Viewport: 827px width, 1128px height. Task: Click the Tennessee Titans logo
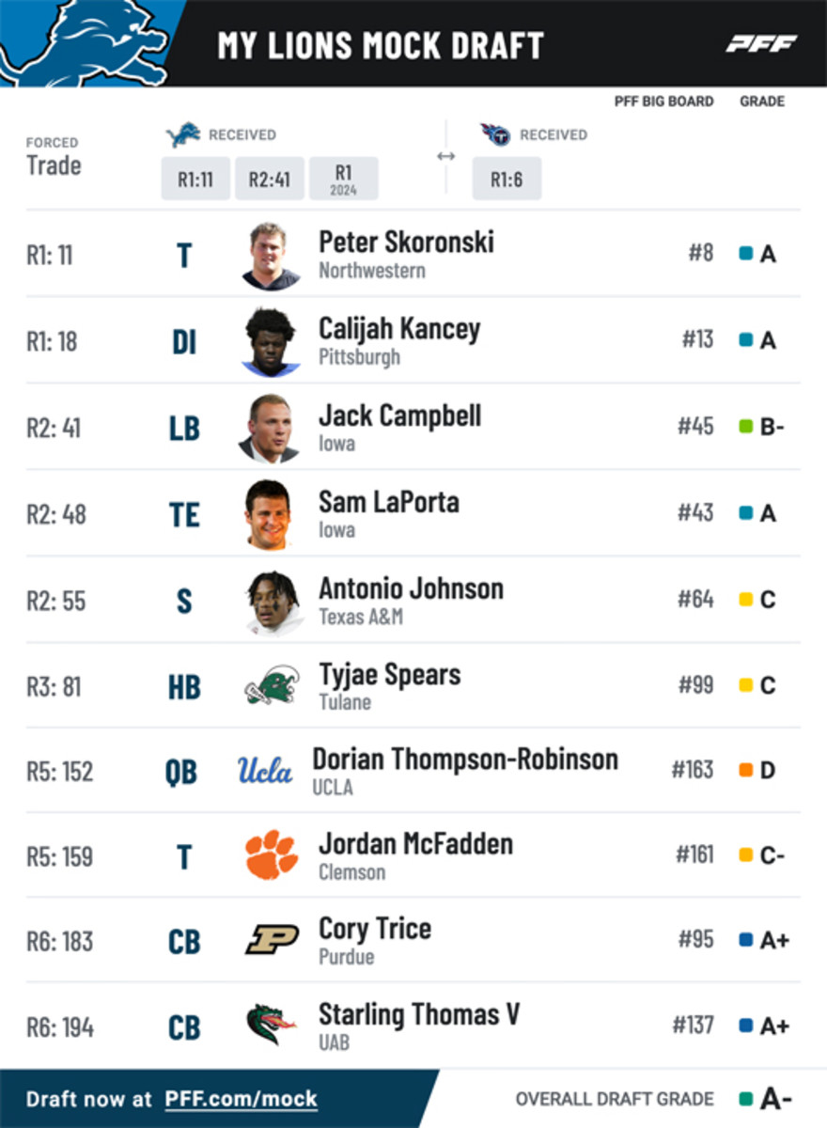pos(495,134)
